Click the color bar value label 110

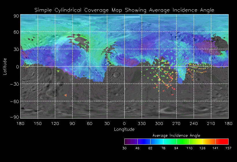tap(189, 148)
